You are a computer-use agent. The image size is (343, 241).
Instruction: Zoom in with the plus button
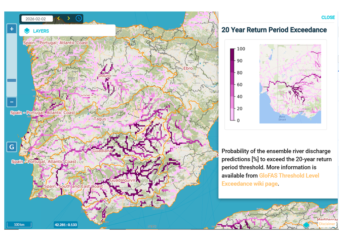coord(12,29)
